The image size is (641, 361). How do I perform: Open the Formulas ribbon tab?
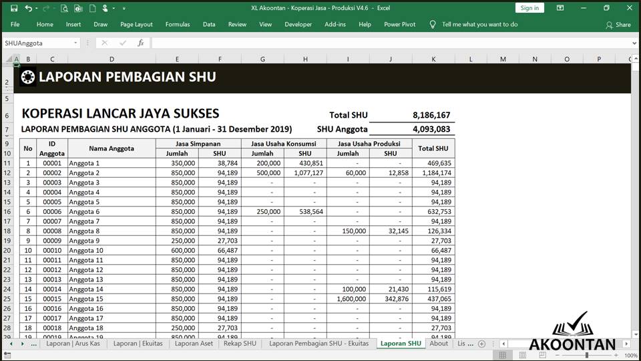(178, 25)
